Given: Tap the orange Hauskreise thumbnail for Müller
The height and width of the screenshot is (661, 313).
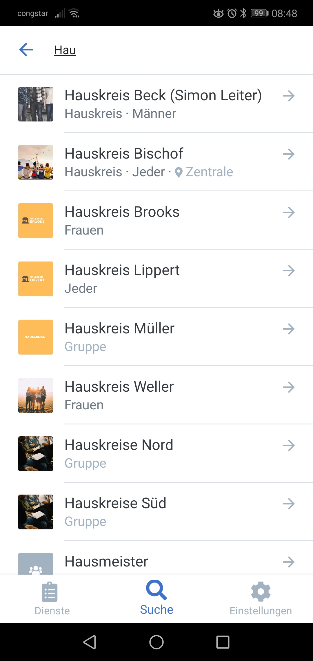Looking at the screenshot, I should coord(36,337).
